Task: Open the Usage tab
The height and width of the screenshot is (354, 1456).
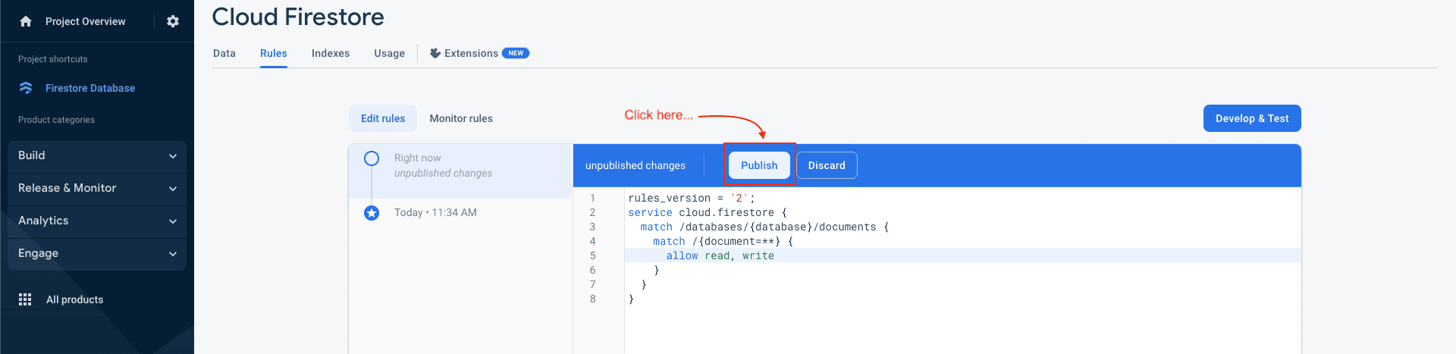Action: (390, 53)
